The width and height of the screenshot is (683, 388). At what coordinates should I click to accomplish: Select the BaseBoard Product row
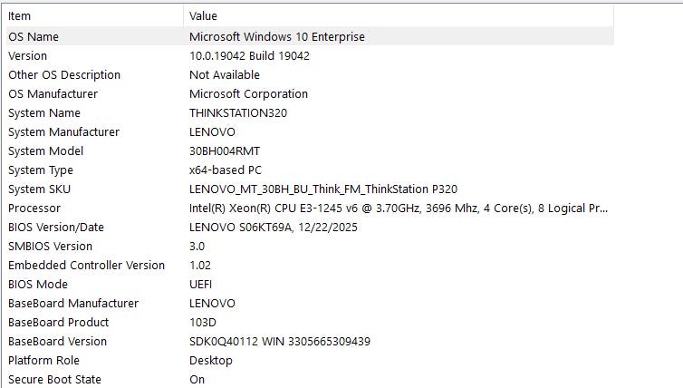310,322
